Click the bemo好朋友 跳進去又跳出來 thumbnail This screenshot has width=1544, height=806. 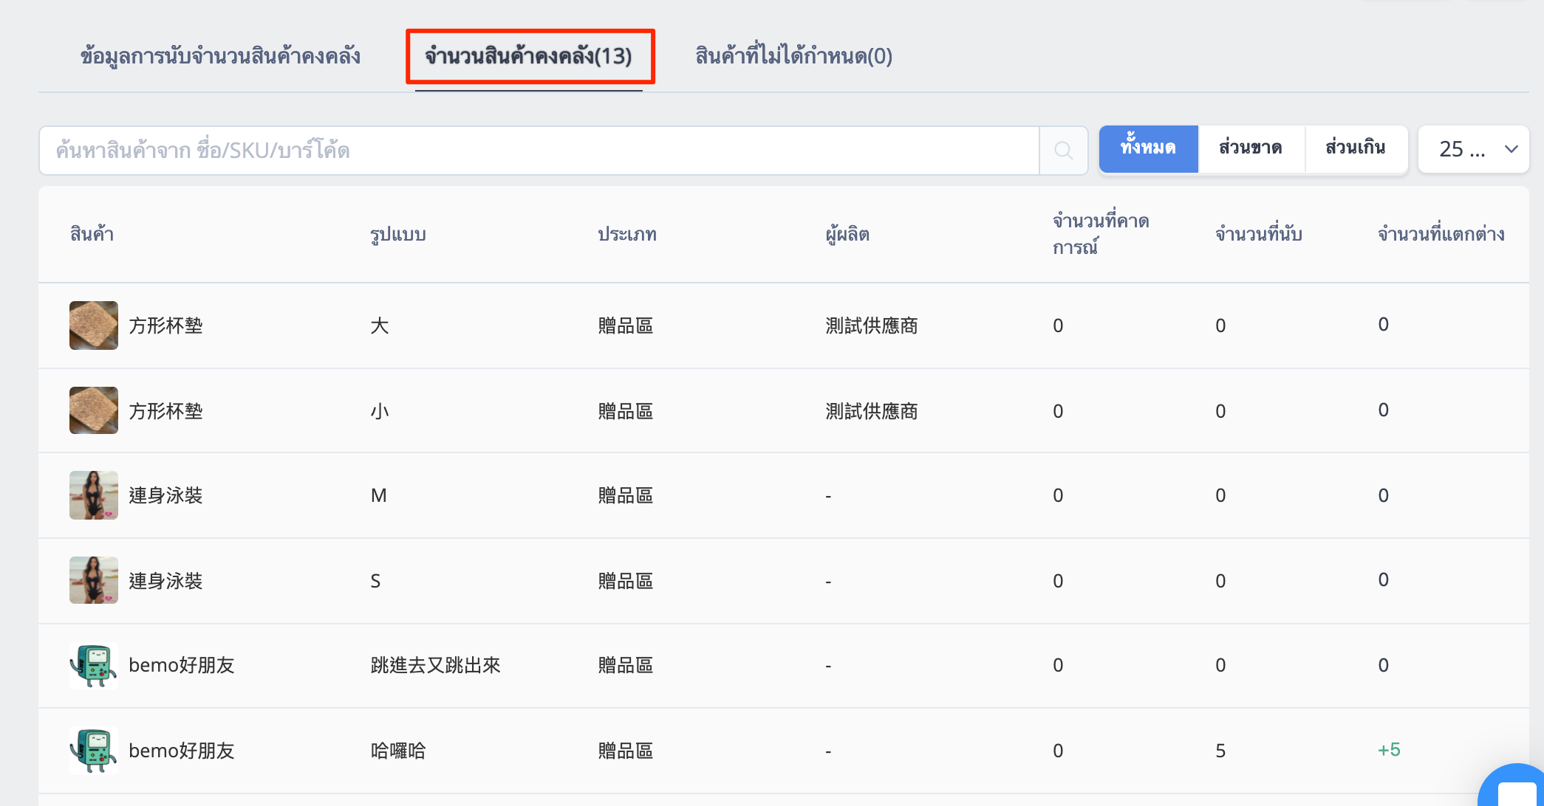pos(94,665)
